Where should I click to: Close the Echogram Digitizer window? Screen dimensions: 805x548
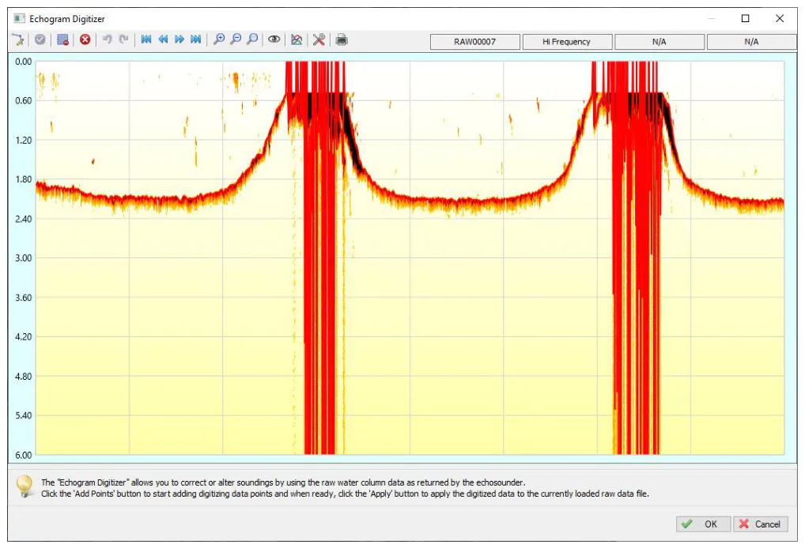coord(780,18)
